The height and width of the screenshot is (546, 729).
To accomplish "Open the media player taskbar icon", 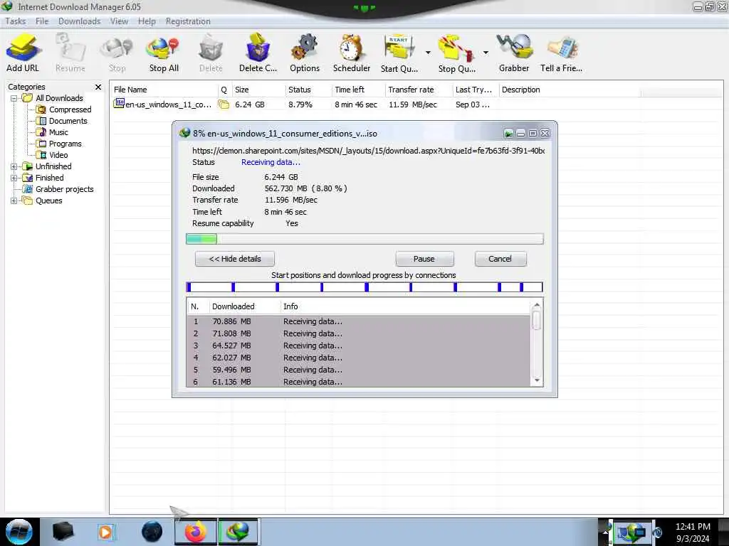I will pos(105,532).
